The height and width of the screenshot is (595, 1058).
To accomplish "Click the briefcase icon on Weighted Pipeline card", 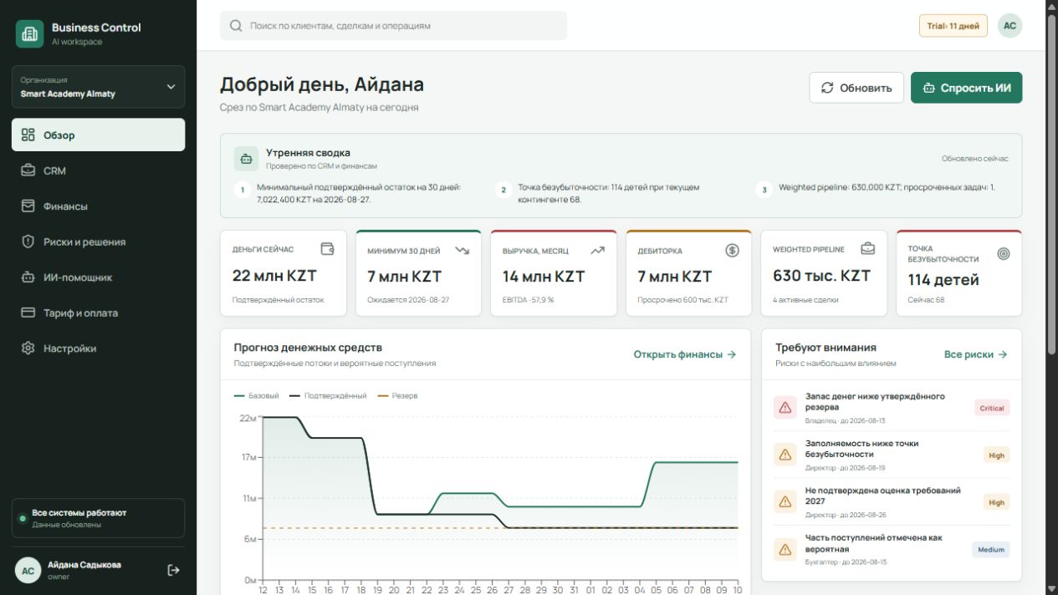I will click(x=867, y=248).
